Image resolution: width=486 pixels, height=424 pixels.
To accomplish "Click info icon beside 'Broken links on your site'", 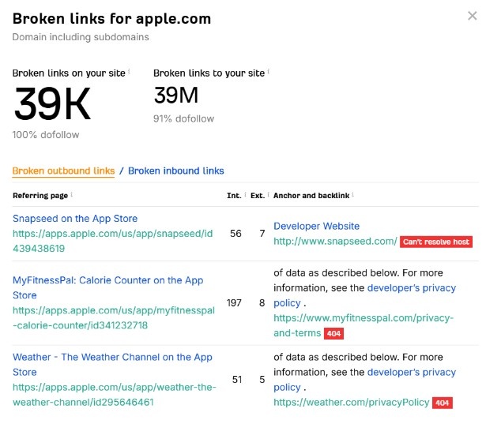I will tap(129, 72).
